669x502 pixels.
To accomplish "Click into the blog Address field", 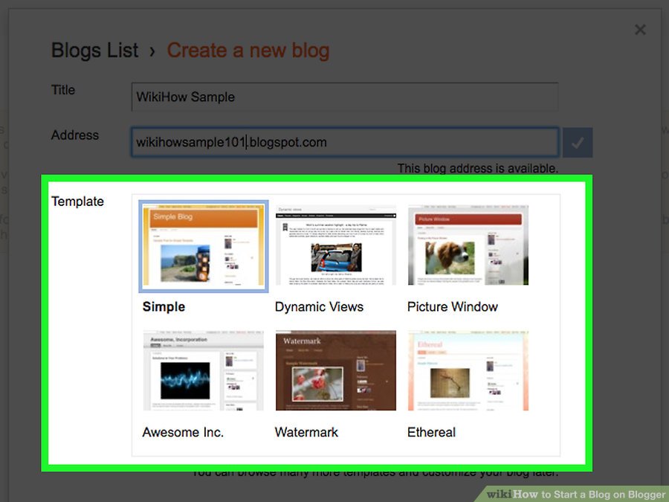I will [345, 142].
